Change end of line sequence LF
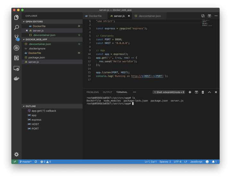 click(x=186, y=162)
